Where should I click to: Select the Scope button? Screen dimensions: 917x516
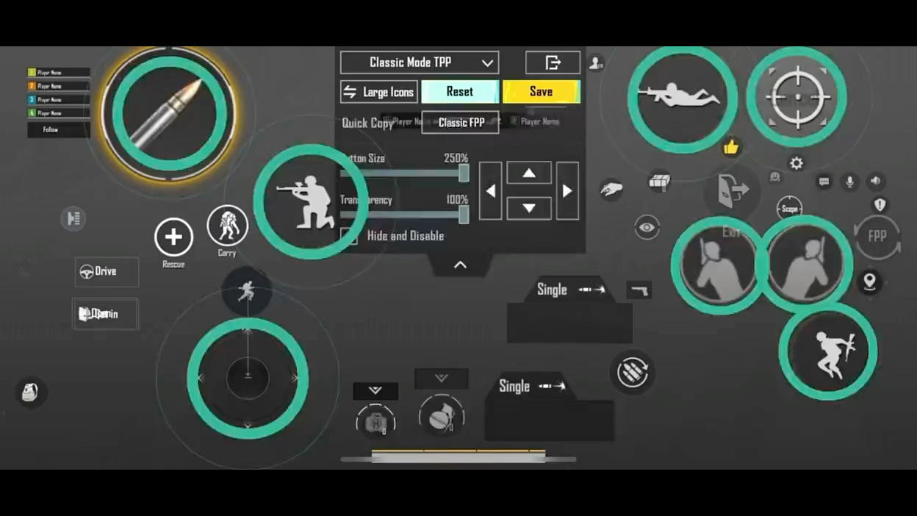pyautogui.click(x=790, y=209)
